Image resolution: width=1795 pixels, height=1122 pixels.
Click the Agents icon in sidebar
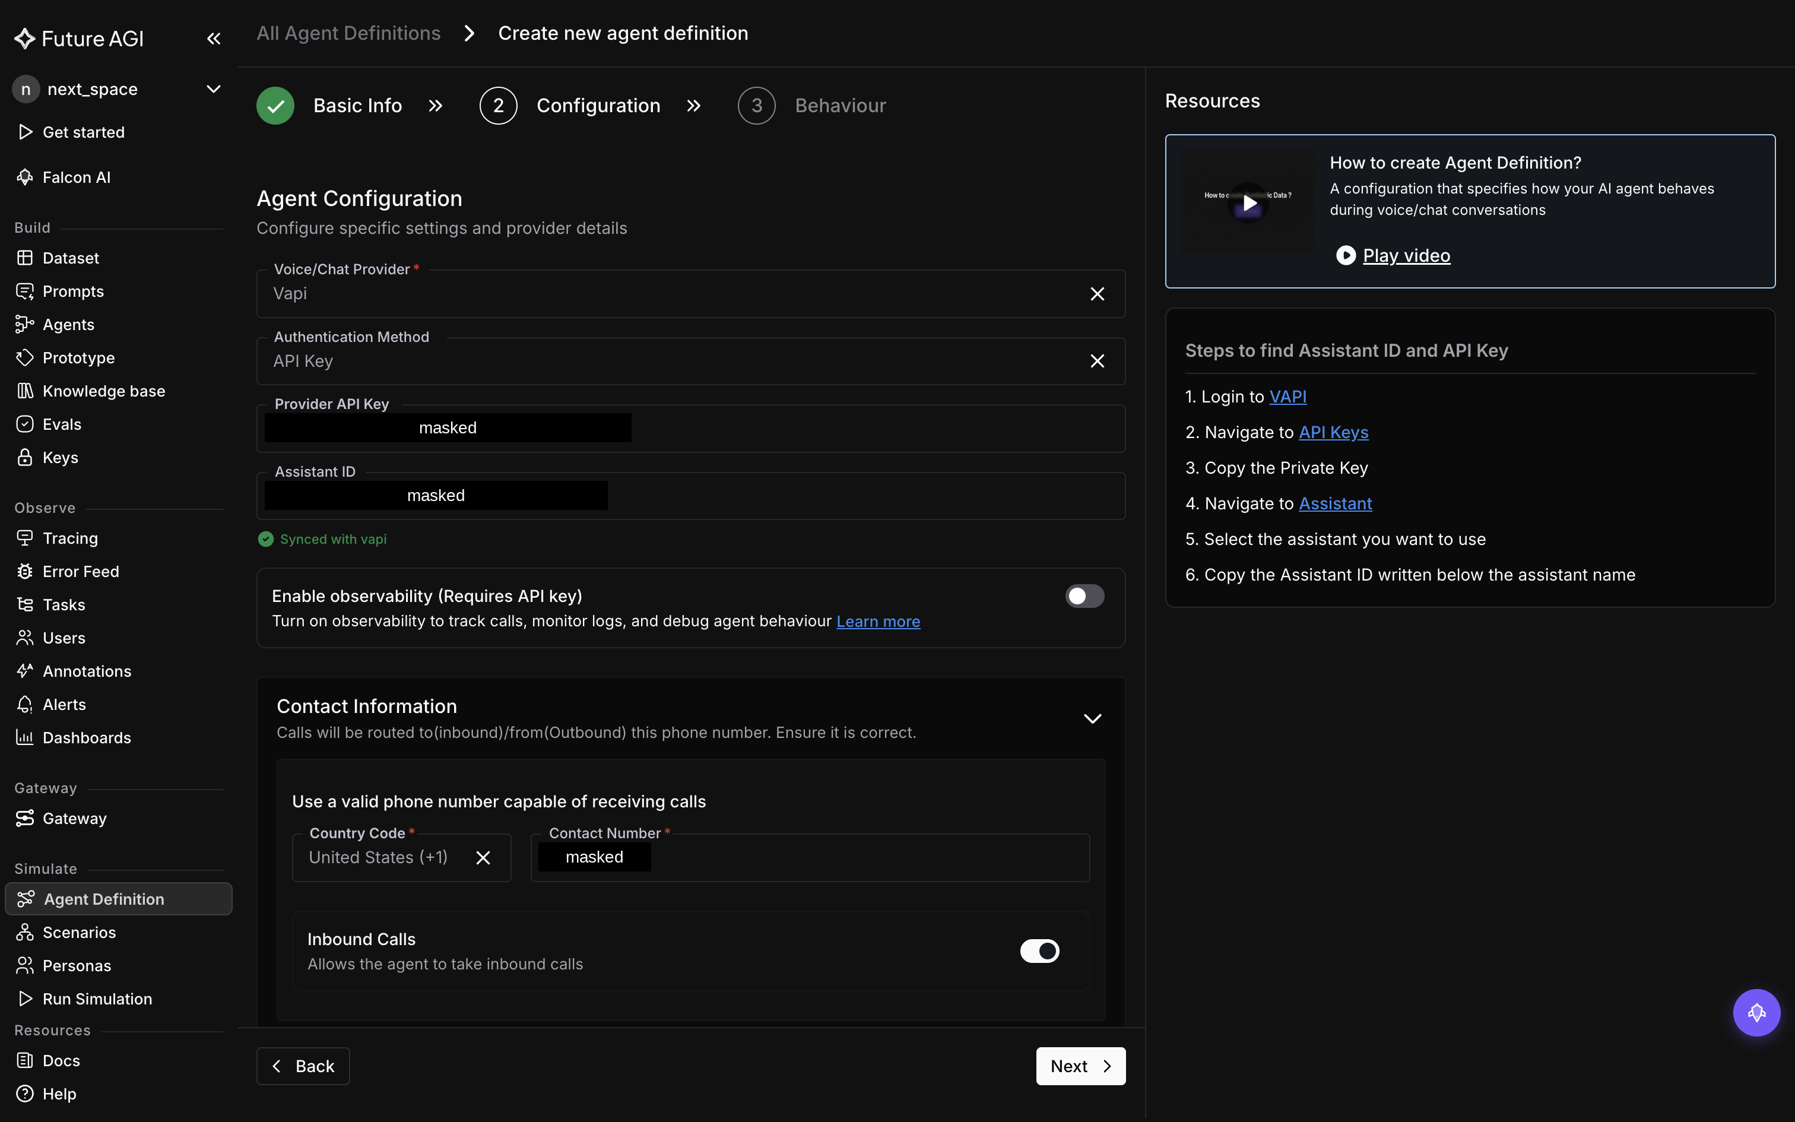tap(25, 324)
